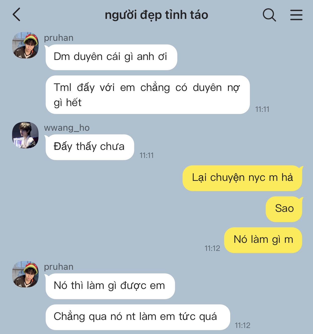This screenshot has height=334, width=313.
Task: Tap the yellow 'Sao' message bubble
Action: point(284,209)
